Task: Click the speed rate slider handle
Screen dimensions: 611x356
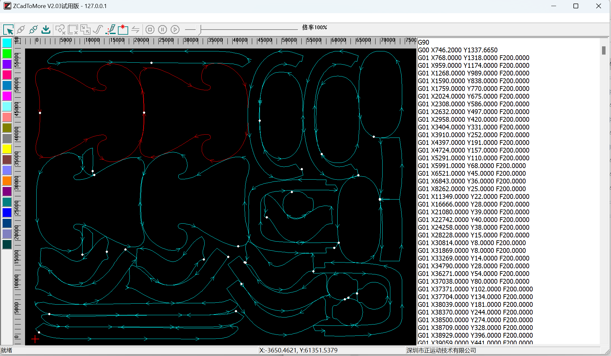Action: pos(200,30)
